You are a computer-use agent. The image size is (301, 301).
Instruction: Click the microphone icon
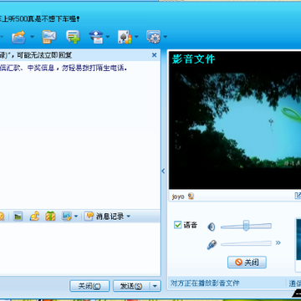click(212, 245)
